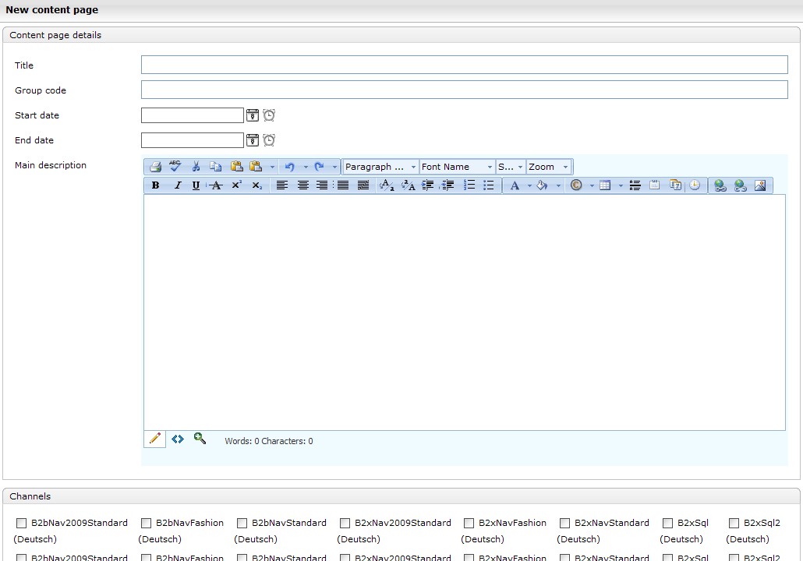Image resolution: width=803 pixels, height=561 pixels.
Task: Check B2bNavStandard (Deutsch) channel
Action: (x=242, y=523)
